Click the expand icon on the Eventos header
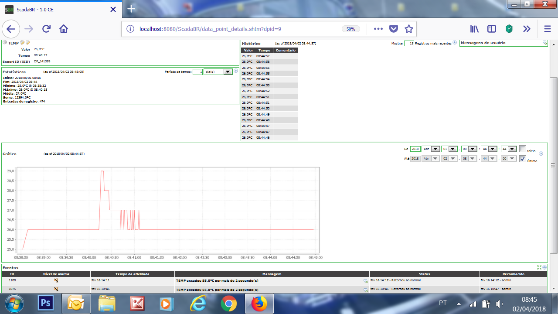Viewport: 558px width, 314px height. [539, 268]
